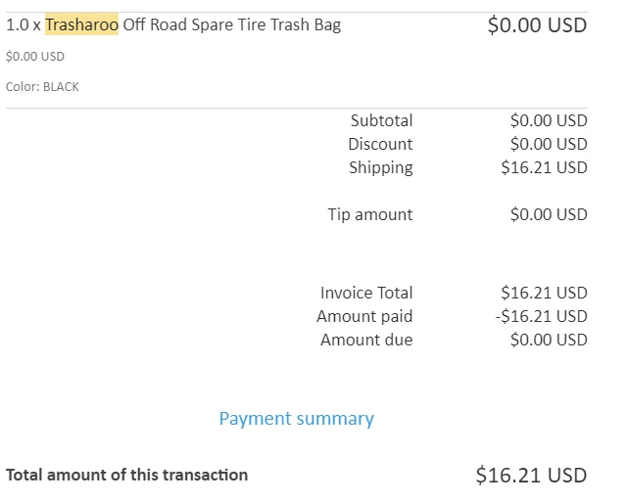Click the Total amount of this transaction label

tap(126, 475)
